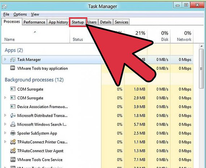Open the File menu
Viewport: 206px width, 168px height.
tap(6, 14)
